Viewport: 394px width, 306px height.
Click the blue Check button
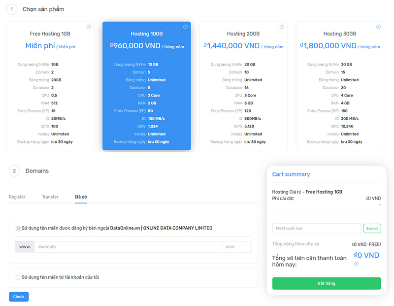(x=19, y=297)
